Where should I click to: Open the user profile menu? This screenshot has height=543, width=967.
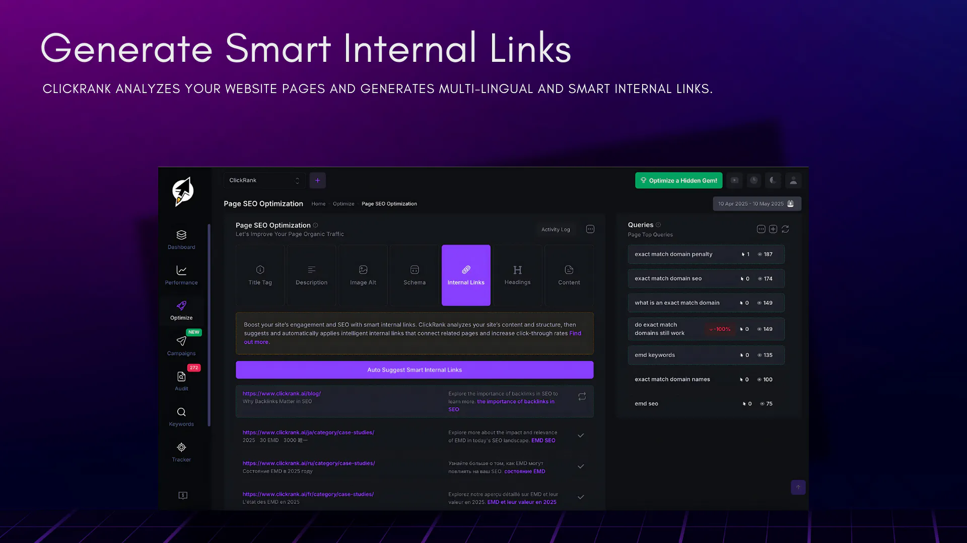tap(793, 180)
